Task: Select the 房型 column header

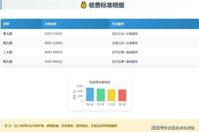Action: [x=6, y=24]
